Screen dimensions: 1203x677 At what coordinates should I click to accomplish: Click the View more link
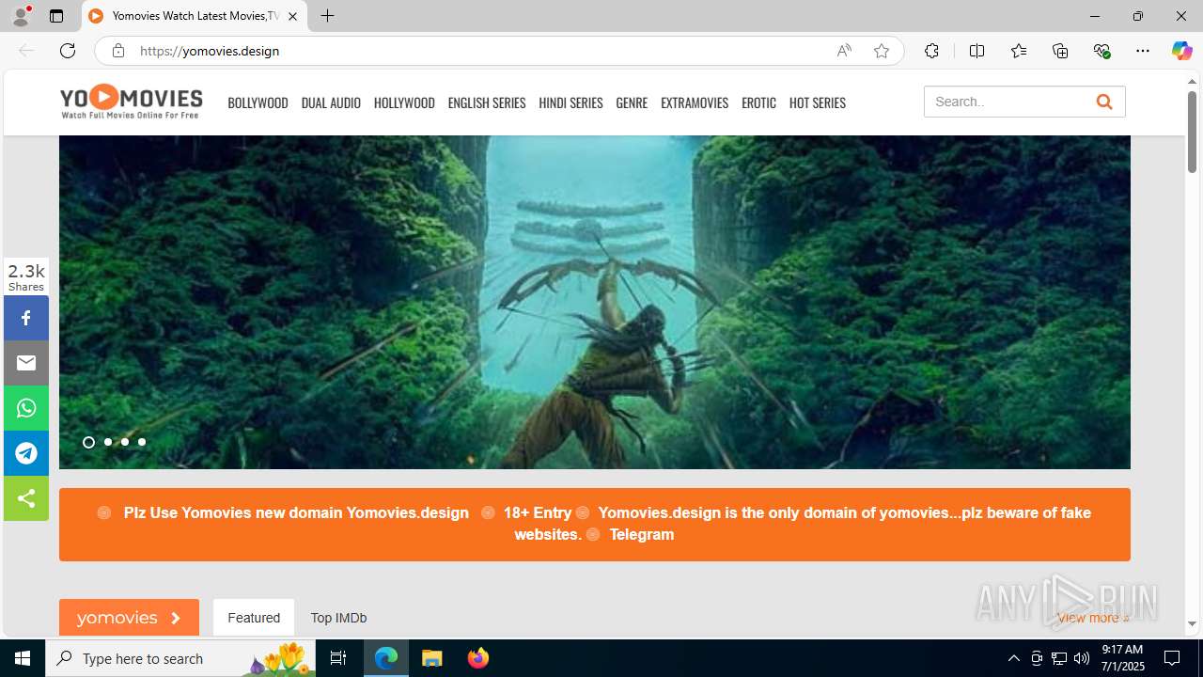pyautogui.click(x=1093, y=618)
